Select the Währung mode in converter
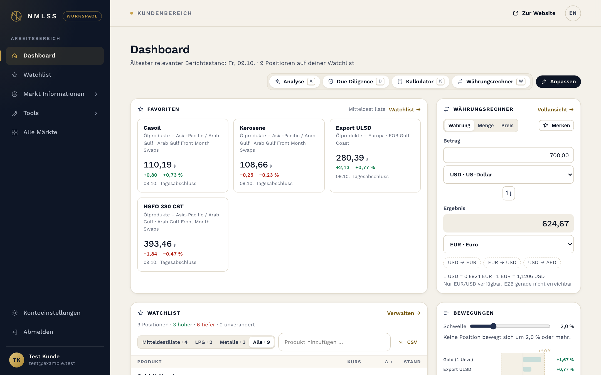 coord(459,126)
